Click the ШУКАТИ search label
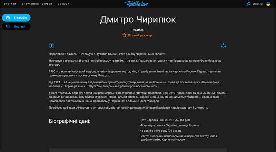 (257, 4)
